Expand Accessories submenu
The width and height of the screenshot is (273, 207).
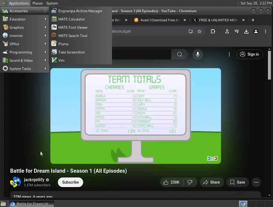(x=24, y=11)
